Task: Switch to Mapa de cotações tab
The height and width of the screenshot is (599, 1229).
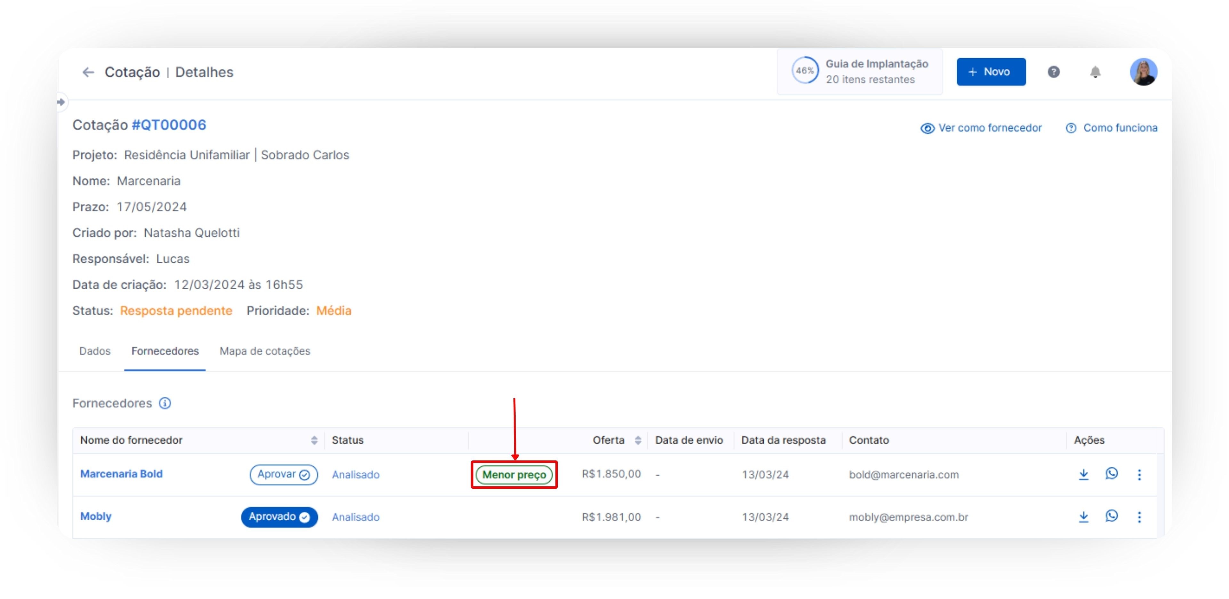Action: tap(265, 351)
